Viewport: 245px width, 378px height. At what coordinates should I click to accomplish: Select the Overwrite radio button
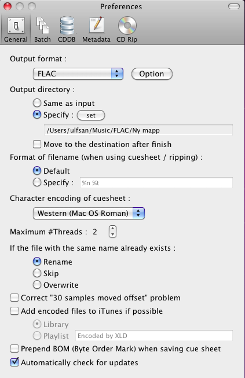(37, 285)
